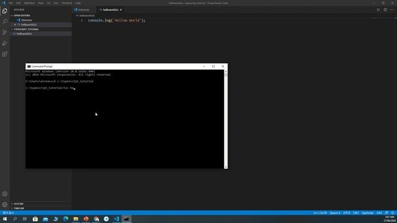Close the helloworld.ts editor tab
The height and width of the screenshot is (223, 397).
[x=121, y=10]
